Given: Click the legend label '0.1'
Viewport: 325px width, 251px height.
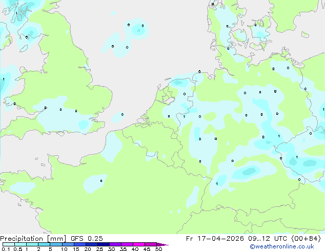Looking at the screenshot, I should click(6, 249).
